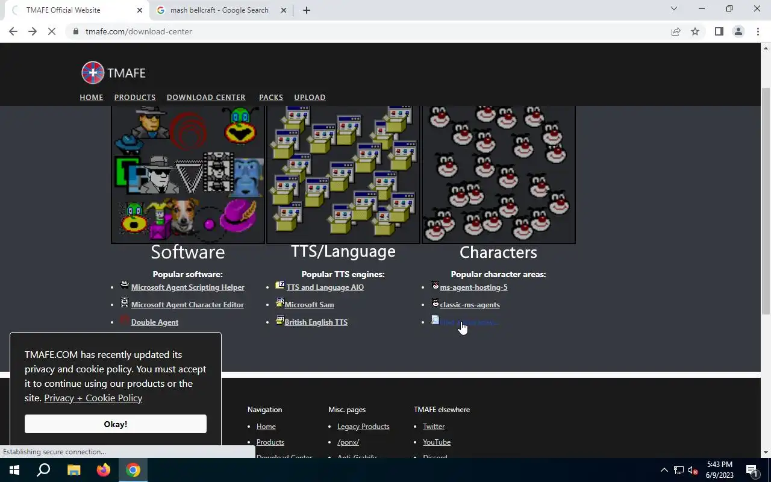Click the Okay! cookie consent button
The image size is (771, 482).
coord(116,424)
